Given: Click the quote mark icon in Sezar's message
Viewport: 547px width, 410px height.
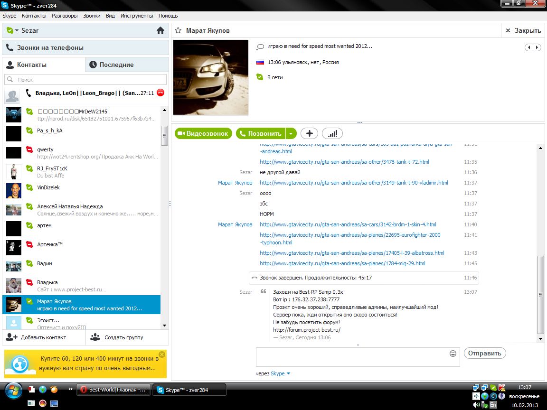Looking at the screenshot, I should click(x=264, y=291).
